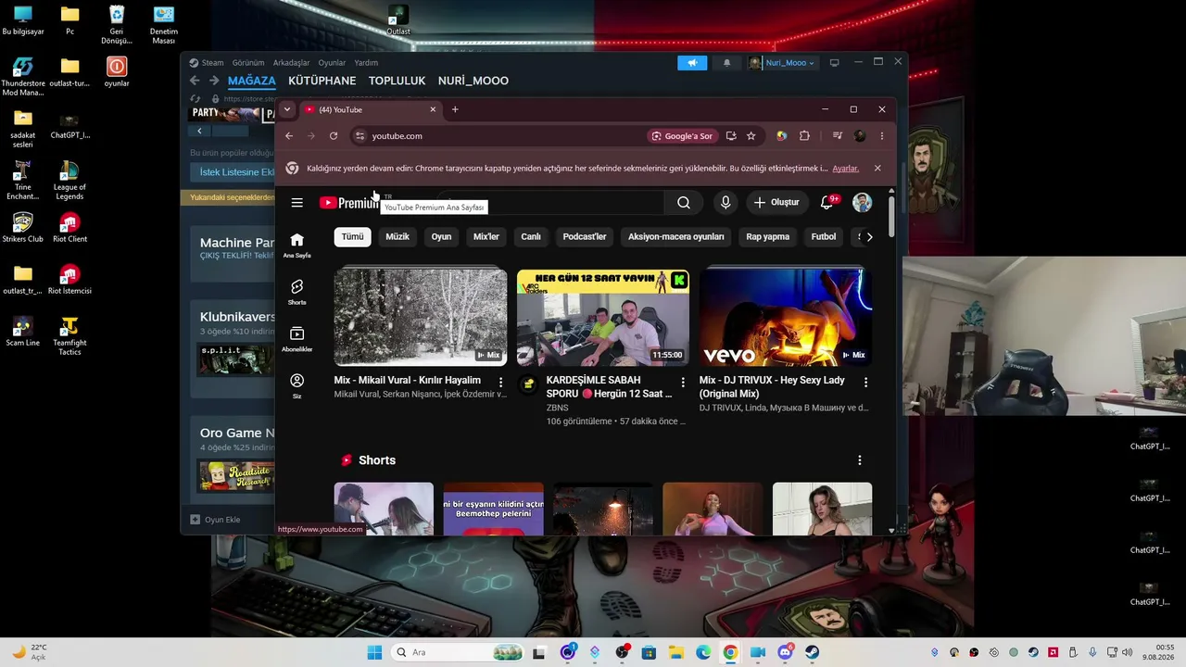Image resolution: width=1186 pixels, height=667 pixels.
Task: Open the Siz page in YouTube sidebar
Action: pos(296,386)
